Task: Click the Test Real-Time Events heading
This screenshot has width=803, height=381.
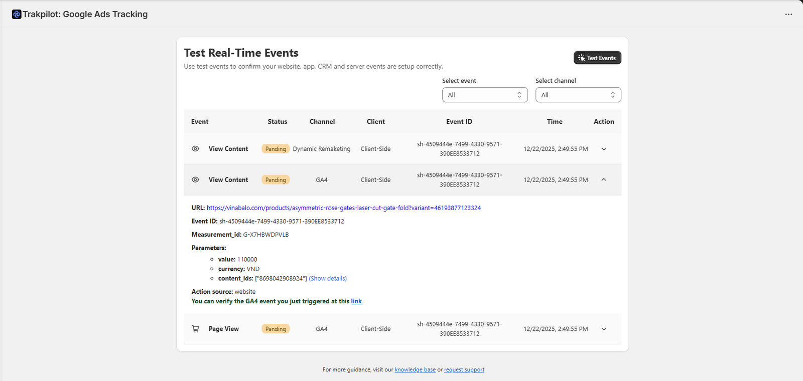Action: [241, 53]
